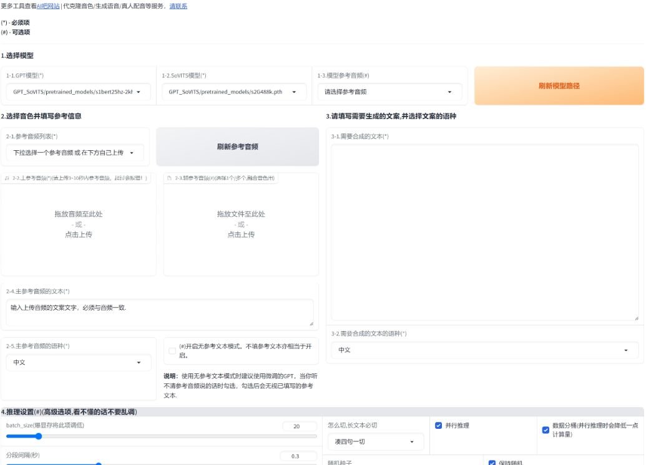
Task: Open the 1-2 SoVITS模型 dropdown
Action: tap(233, 92)
